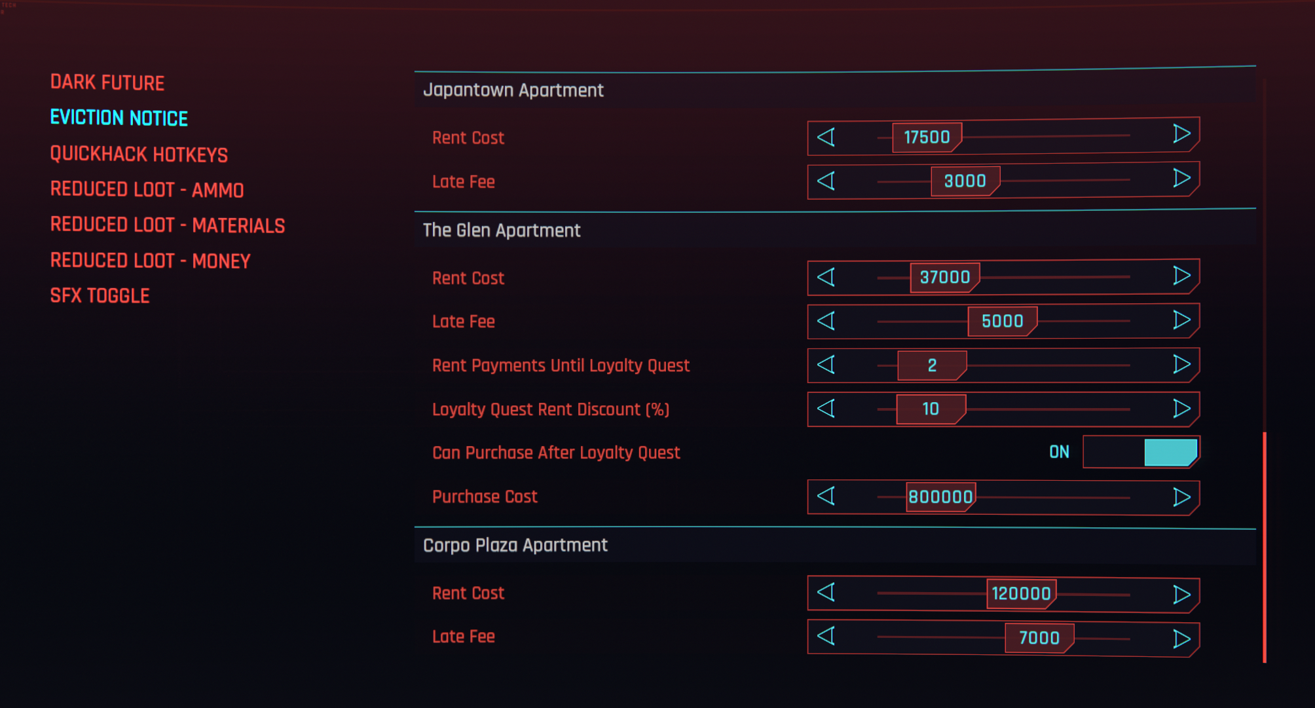
Task: Select Quickhack Hotkeys in the mod list
Action: point(139,155)
